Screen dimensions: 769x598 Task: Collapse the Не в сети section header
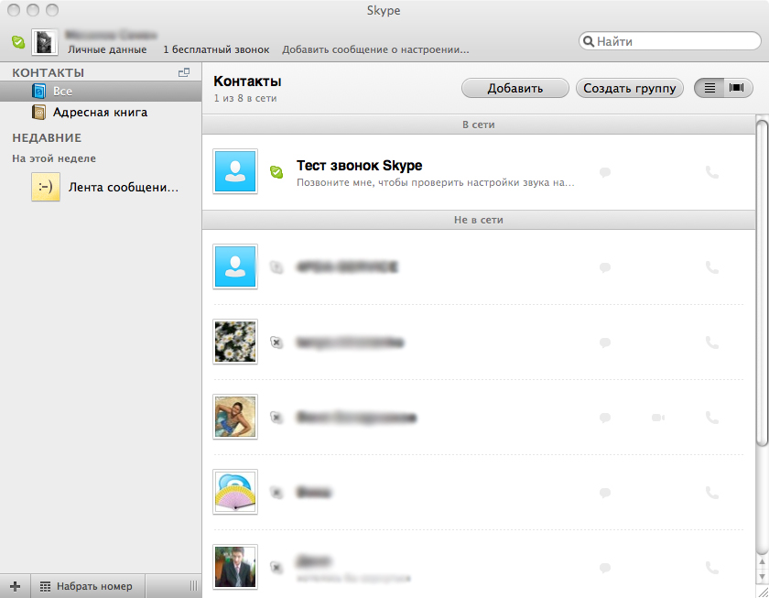(x=479, y=220)
